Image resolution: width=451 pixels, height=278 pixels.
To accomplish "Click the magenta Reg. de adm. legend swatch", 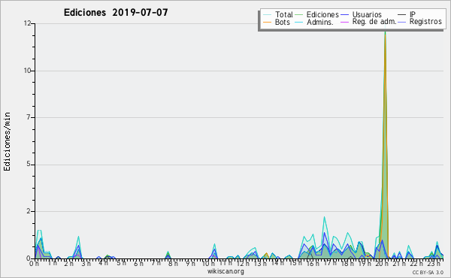I will coord(344,22).
